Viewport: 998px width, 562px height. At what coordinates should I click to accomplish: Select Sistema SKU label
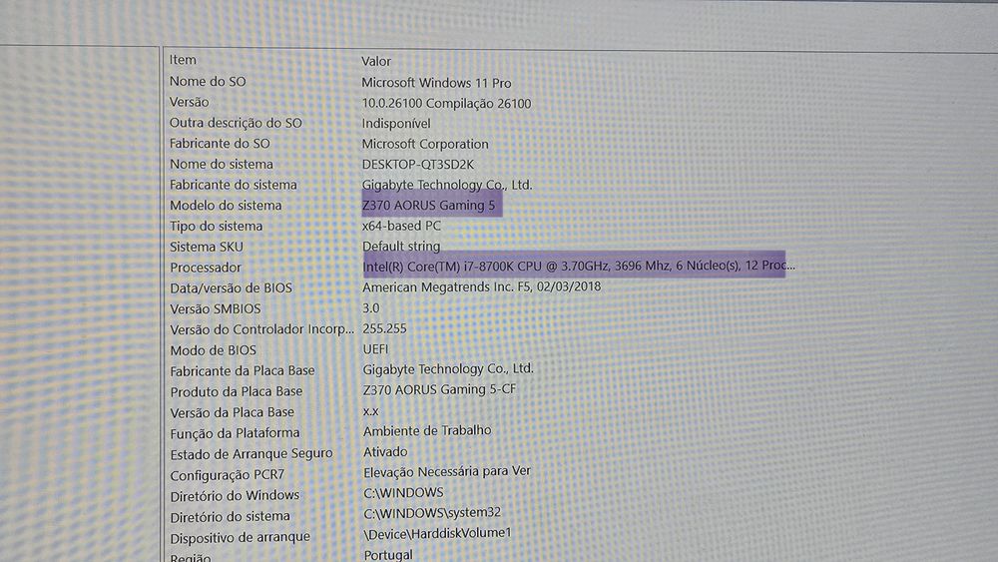(207, 247)
